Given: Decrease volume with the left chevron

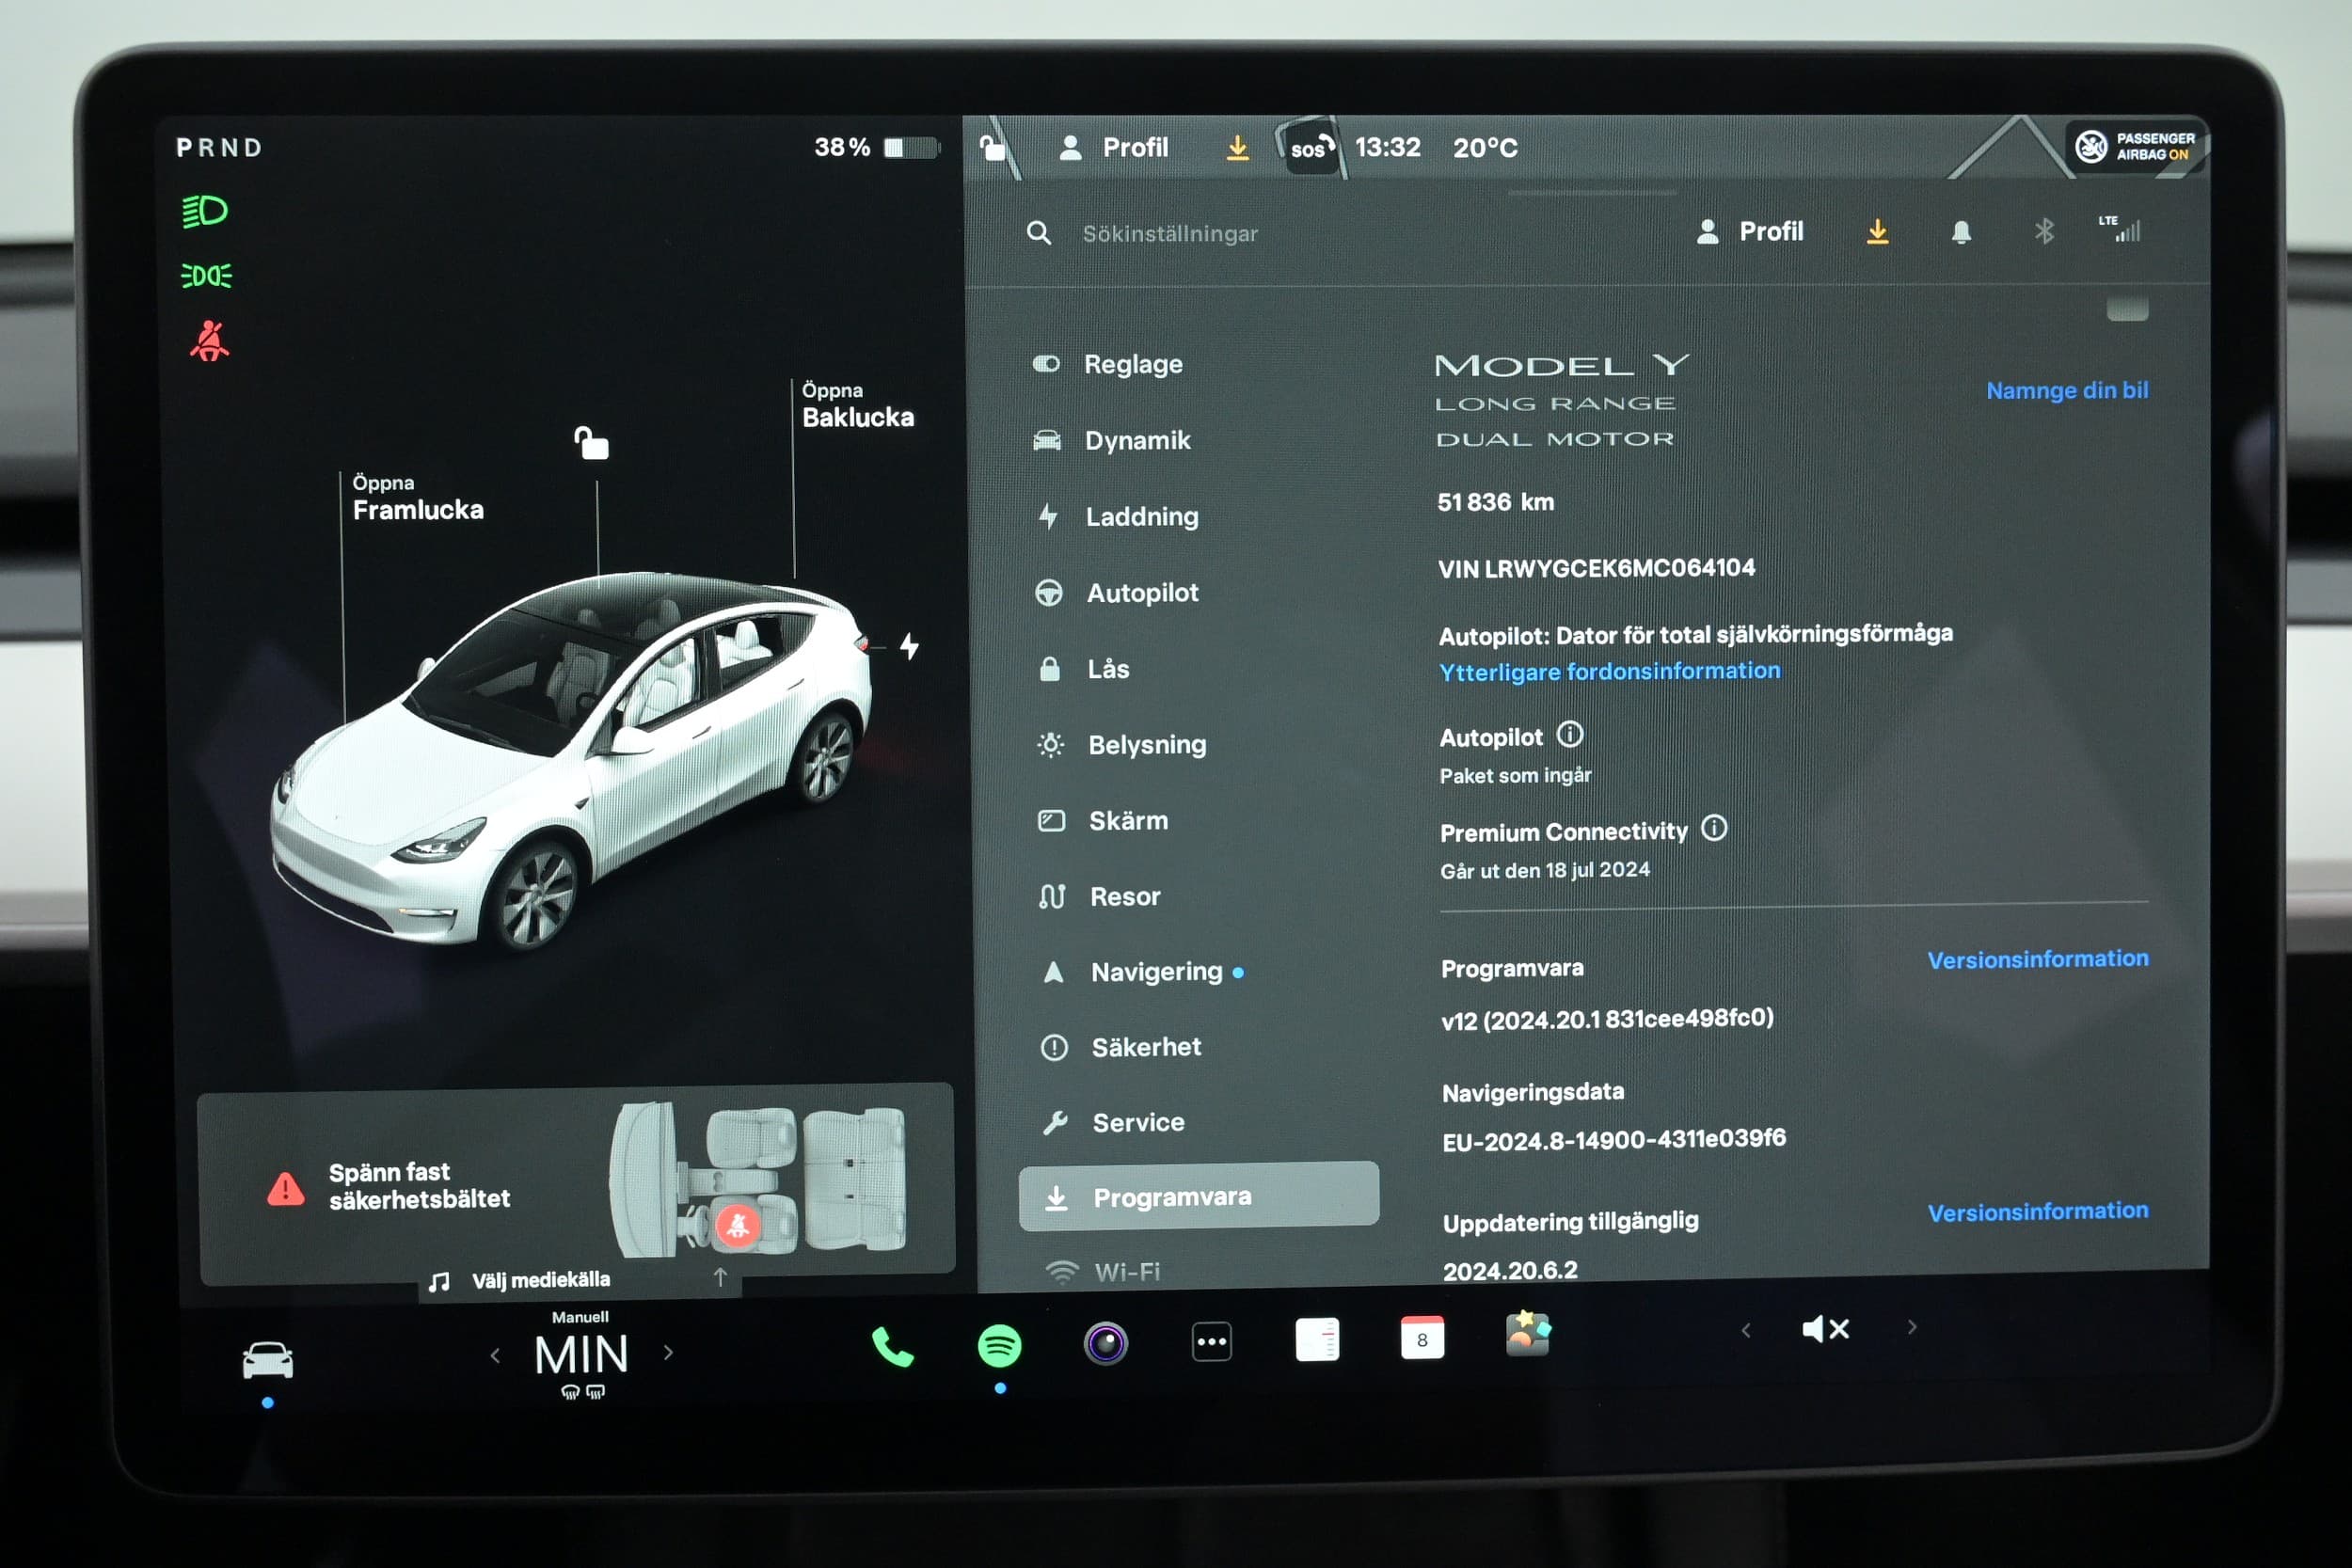Looking at the screenshot, I should pos(1746,1330).
